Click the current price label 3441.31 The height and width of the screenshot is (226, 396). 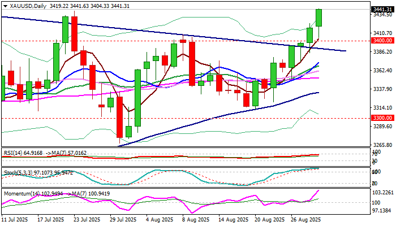[383, 10]
